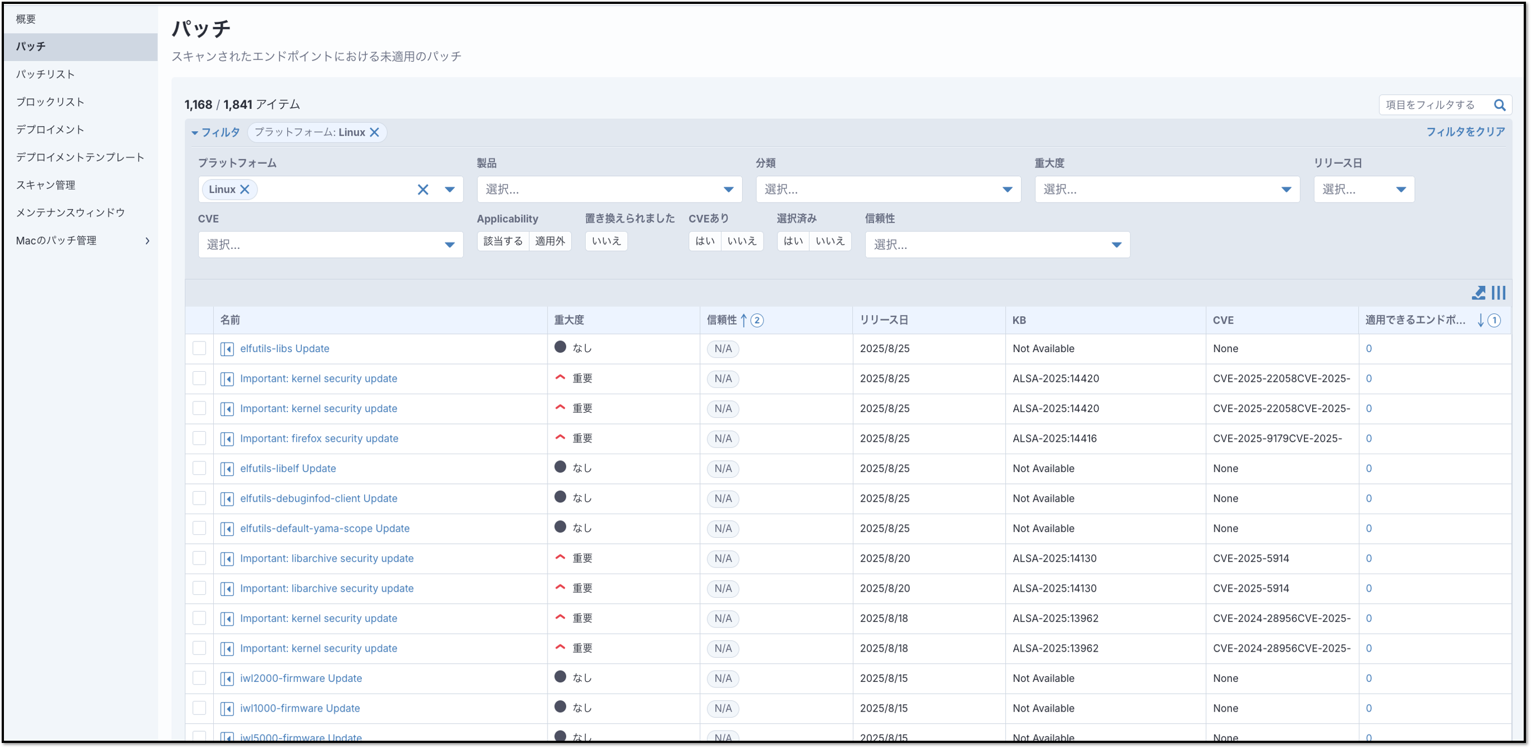
Task: Click the descending sort arrow on the endpoints column
Action: coord(1481,321)
